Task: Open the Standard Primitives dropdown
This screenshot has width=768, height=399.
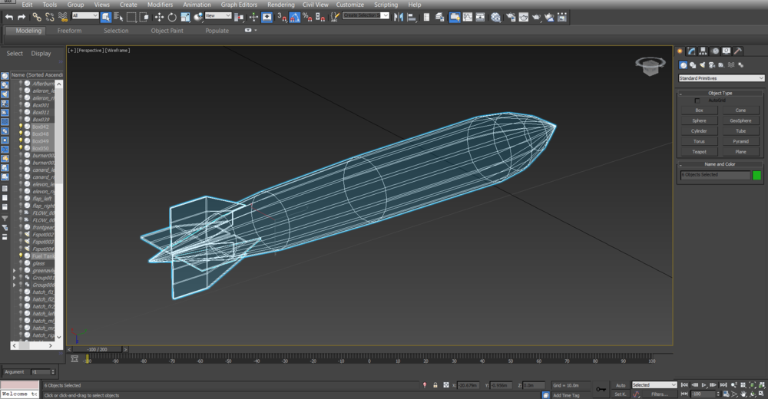Action: (721, 78)
